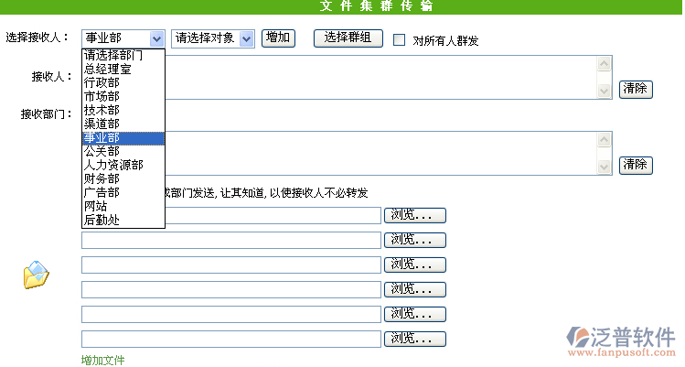Choose 市场部 from the department list
The image size is (685, 367).
coord(123,96)
